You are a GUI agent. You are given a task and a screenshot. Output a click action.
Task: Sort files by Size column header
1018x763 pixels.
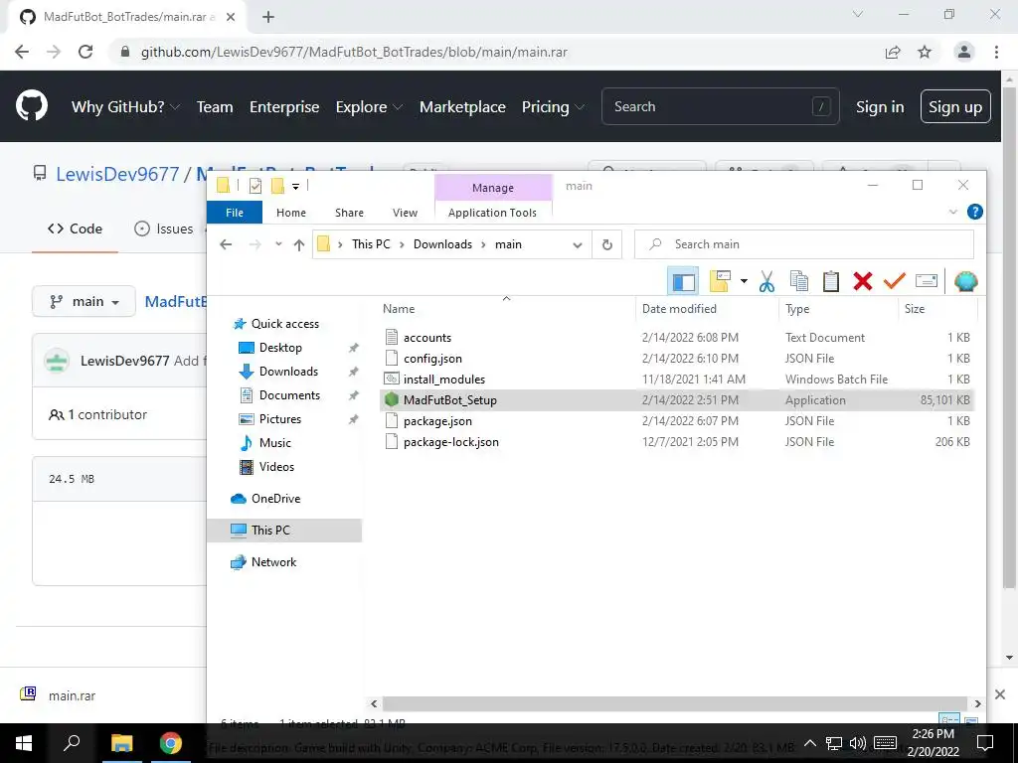click(x=915, y=309)
